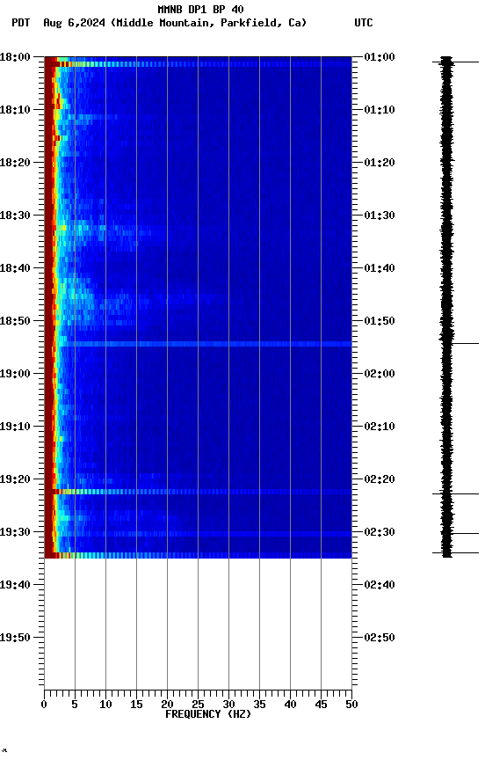
Task: Click the 01:10 UTC time label
Action: (x=380, y=110)
